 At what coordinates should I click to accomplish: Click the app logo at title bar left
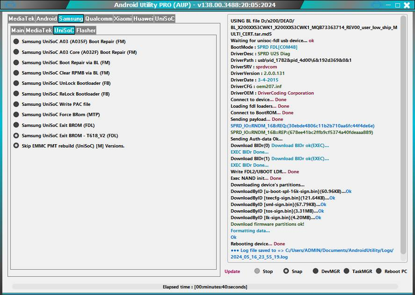10,5
